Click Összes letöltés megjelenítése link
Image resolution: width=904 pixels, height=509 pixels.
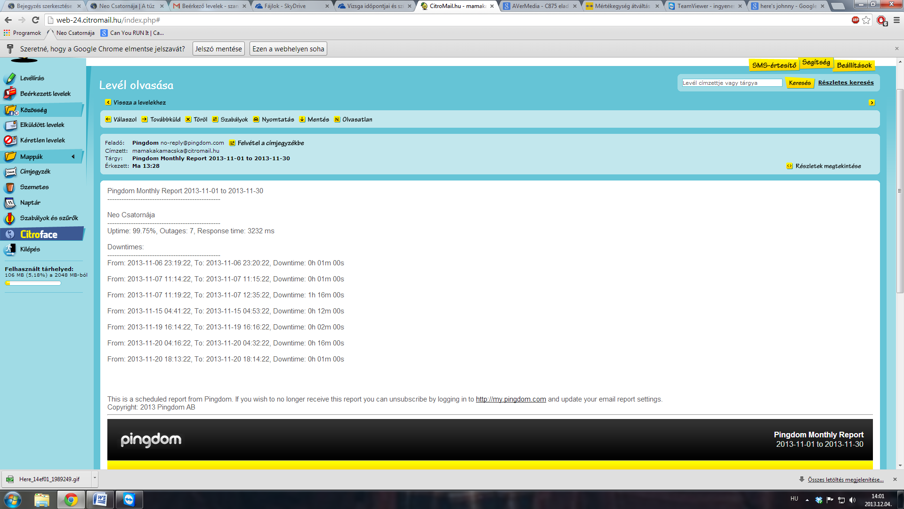coord(846,480)
